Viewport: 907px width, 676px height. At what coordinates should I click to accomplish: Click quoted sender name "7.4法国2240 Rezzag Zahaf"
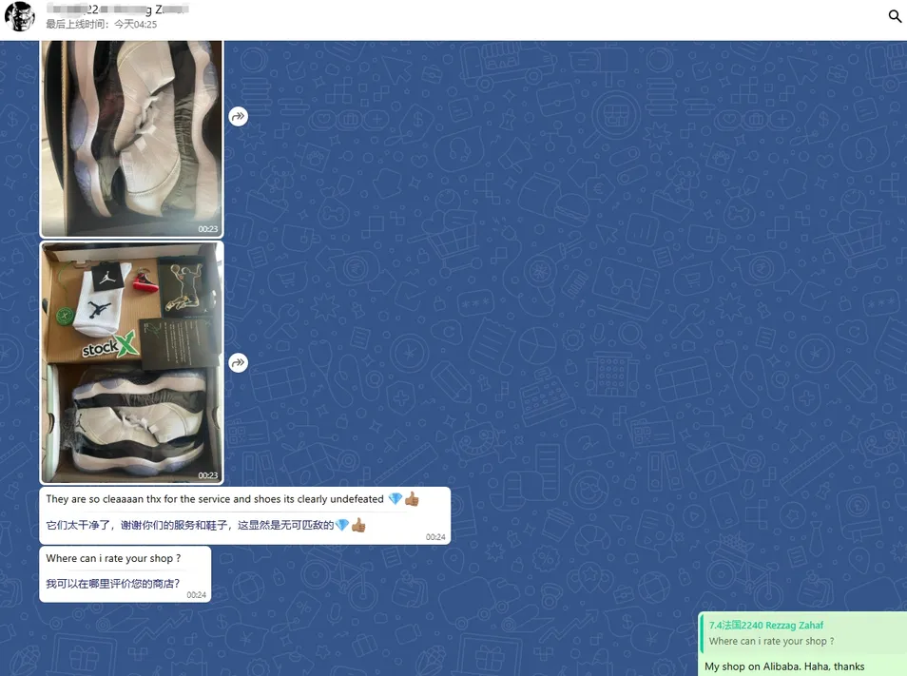(766, 626)
